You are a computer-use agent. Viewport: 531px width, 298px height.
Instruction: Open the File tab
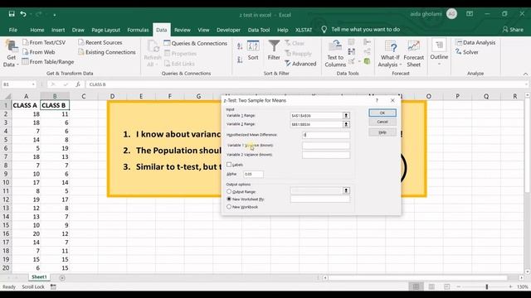[13, 30]
